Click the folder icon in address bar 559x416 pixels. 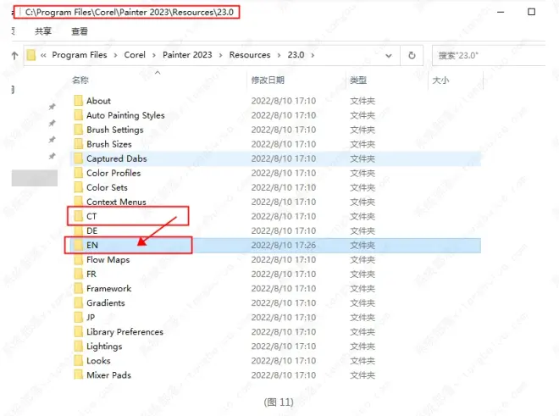(31, 55)
